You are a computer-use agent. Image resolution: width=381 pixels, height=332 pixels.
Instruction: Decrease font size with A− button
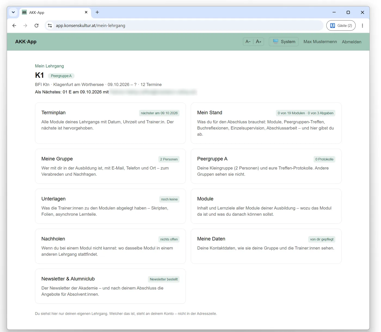(248, 42)
